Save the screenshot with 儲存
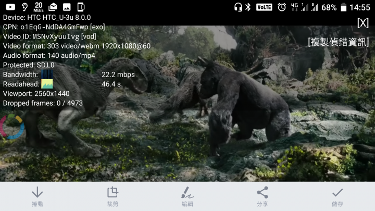This screenshot has width=375, height=211. click(337, 196)
